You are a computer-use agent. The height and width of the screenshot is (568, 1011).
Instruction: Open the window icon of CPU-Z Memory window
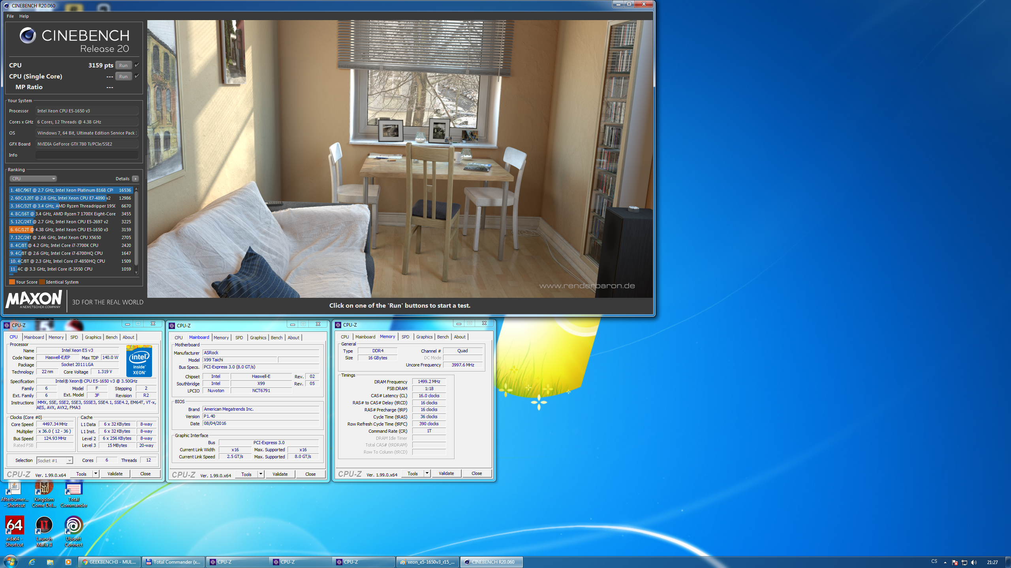click(338, 325)
